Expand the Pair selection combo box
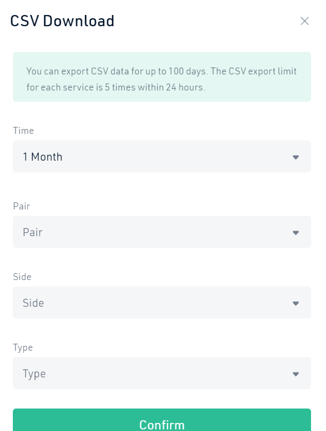The image size is (326, 431). (161, 232)
